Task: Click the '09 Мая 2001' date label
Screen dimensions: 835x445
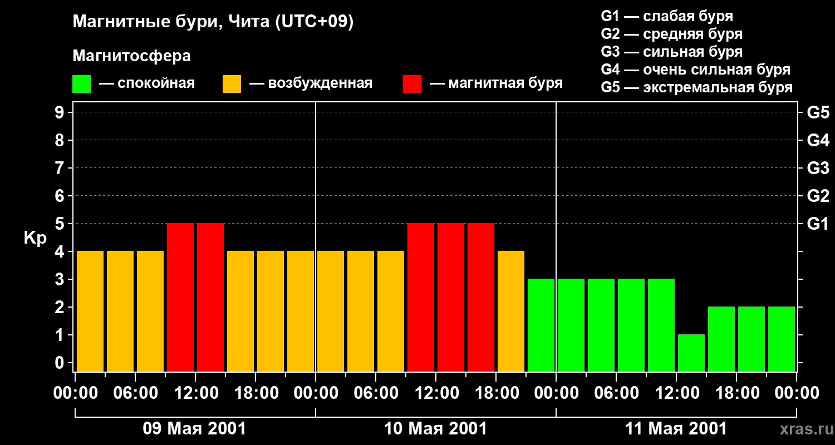Action: (194, 429)
